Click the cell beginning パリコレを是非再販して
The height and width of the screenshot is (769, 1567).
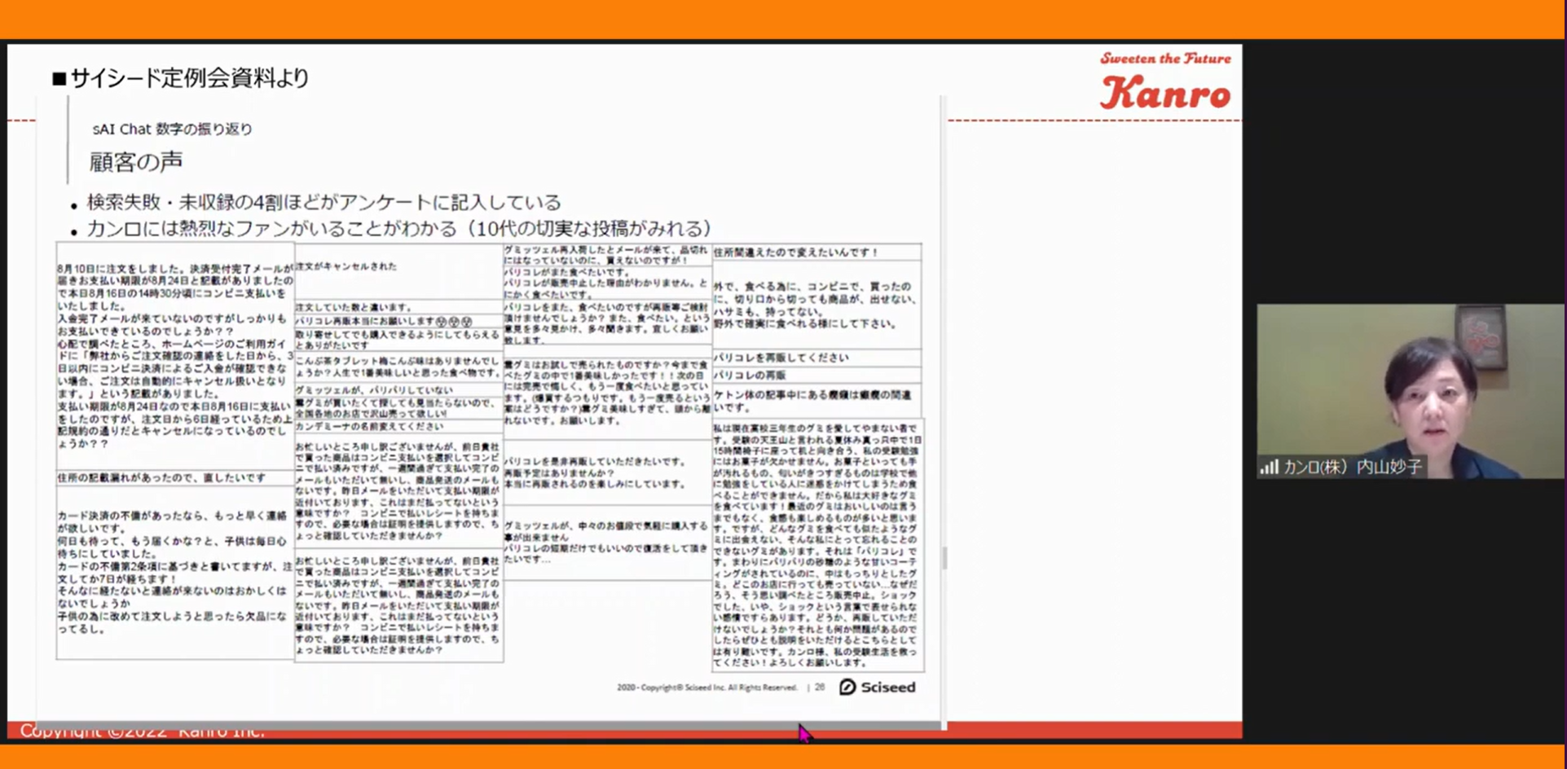pyautogui.click(x=608, y=472)
